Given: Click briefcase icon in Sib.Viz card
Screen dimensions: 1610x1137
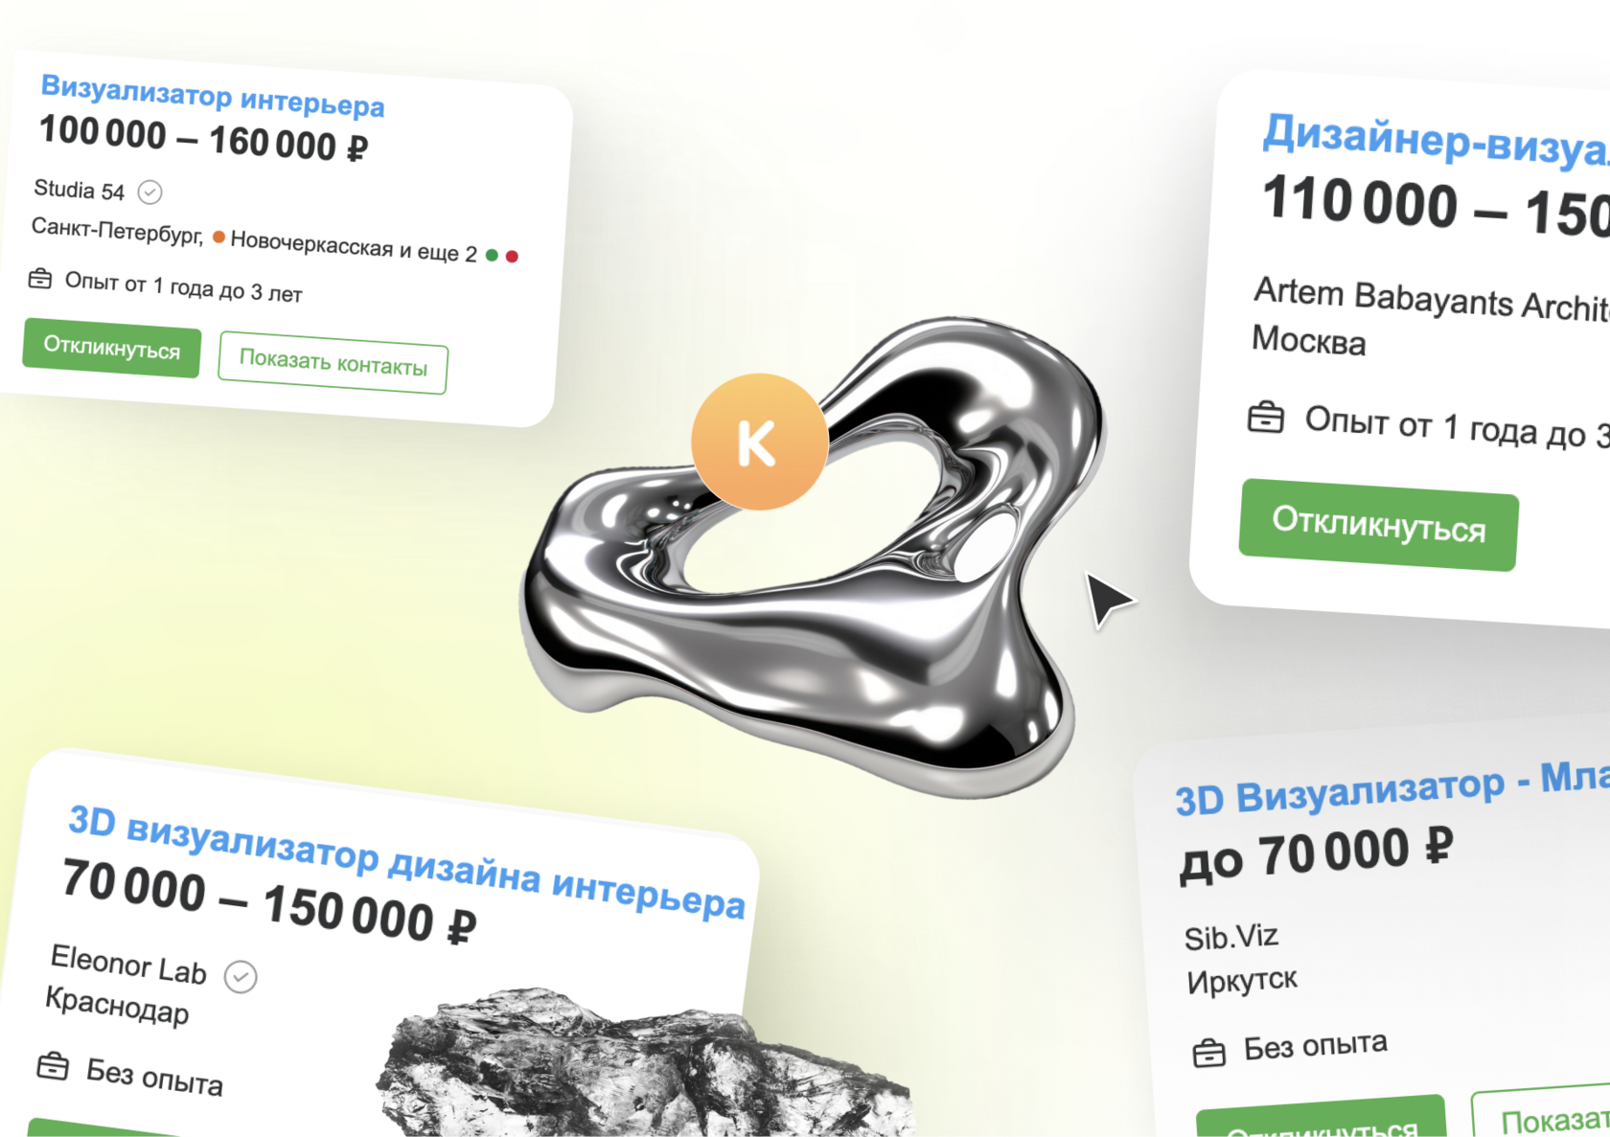Looking at the screenshot, I should (1209, 1053).
